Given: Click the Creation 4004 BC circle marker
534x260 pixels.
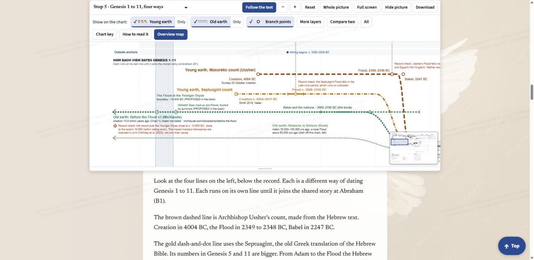Looking at the screenshot, I should pos(258,74).
